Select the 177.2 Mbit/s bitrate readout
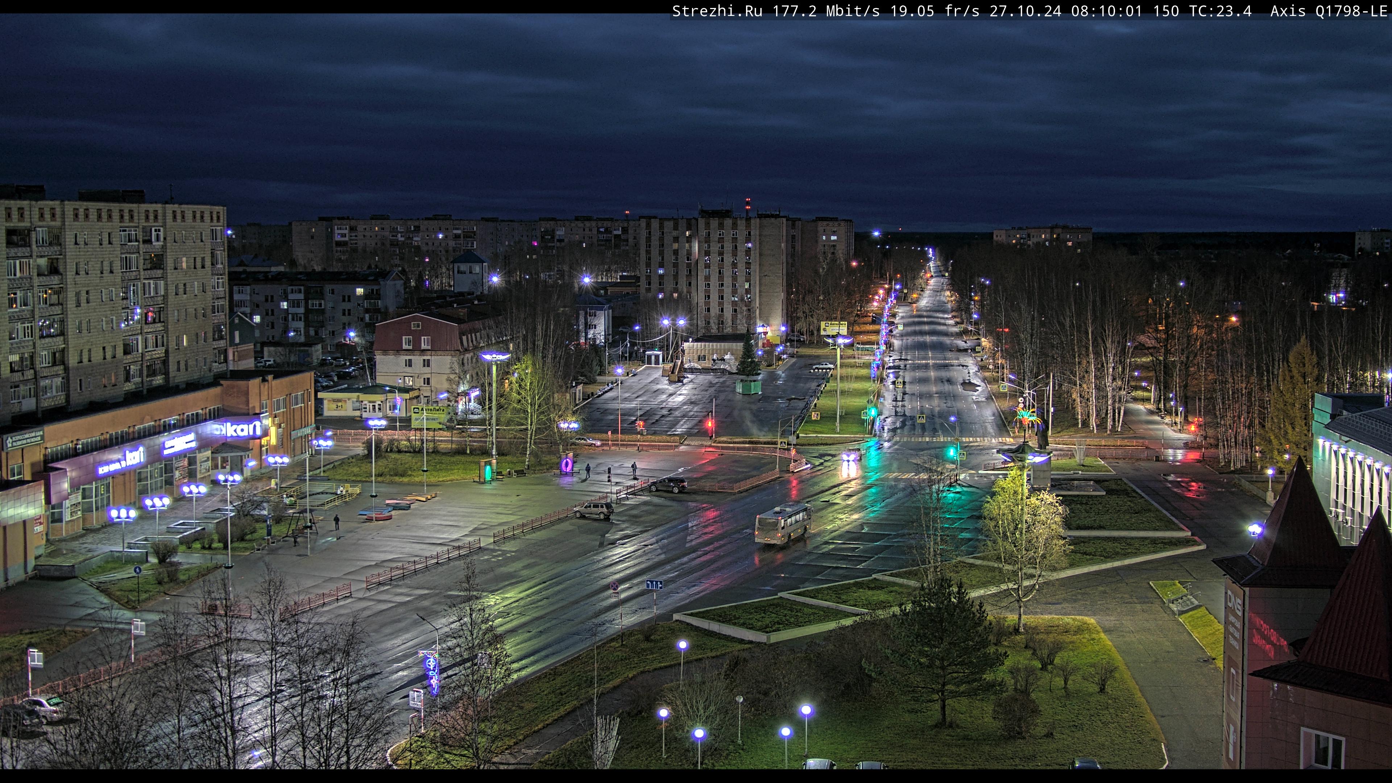The height and width of the screenshot is (783, 1392). point(826,11)
